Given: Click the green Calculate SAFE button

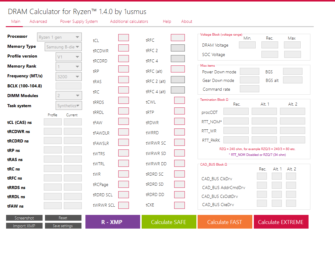Looking at the screenshot, I should [x=169, y=222].
